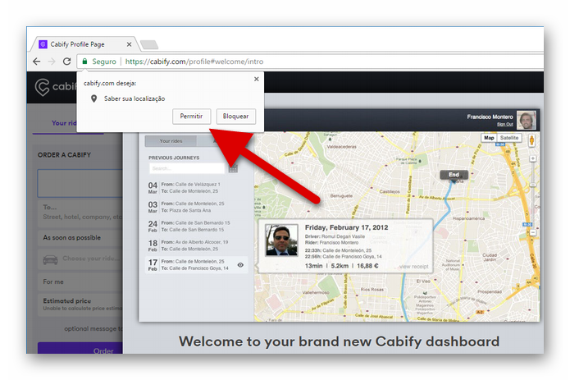Viewport: 570px width, 380px height.
Task: Click the green secure padlock icon
Action: click(x=84, y=62)
